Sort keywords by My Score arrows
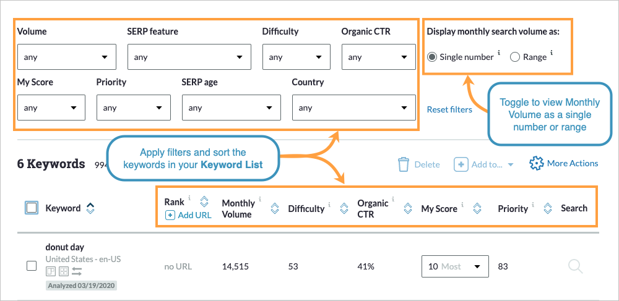619x301 pixels. tap(477, 209)
